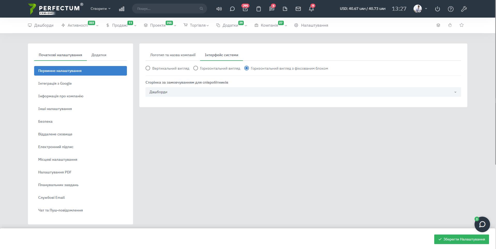The height and width of the screenshot is (249, 496).
Task: Click the star favorites icon
Action: pos(461,25)
